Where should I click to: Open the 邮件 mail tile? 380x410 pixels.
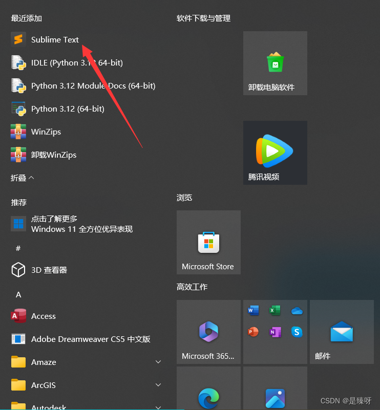click(342, 332)
